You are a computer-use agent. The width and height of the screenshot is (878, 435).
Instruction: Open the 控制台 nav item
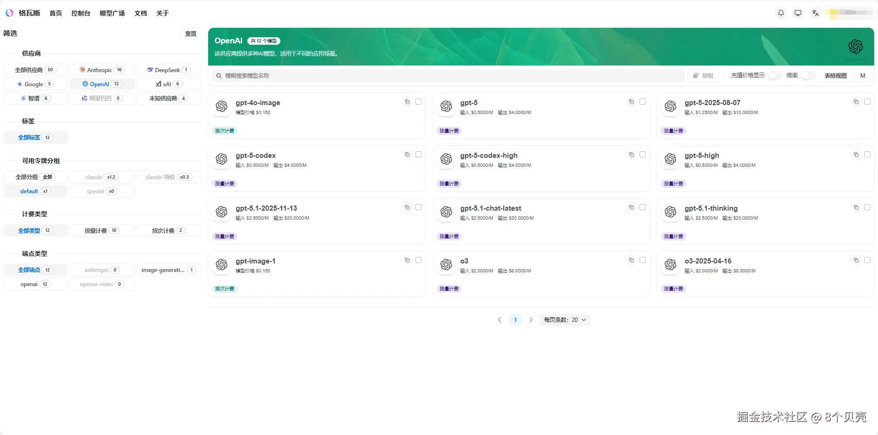81,13
